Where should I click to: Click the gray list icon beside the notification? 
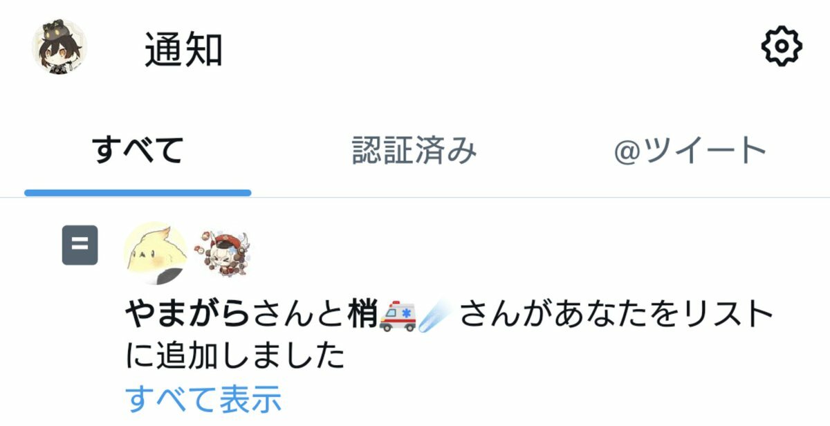click(x=80, y=245)
